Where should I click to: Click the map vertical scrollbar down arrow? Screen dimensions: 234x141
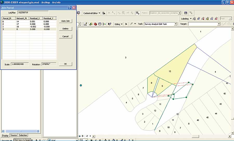[x=232, y=133]
